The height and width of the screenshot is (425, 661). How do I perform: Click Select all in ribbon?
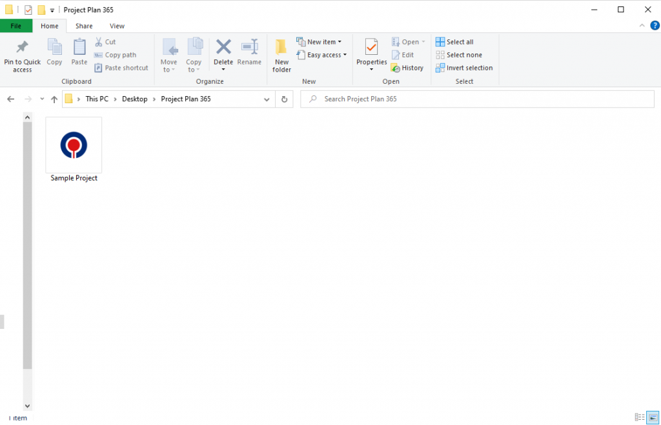pyautogui.click(x=454, y=42)
